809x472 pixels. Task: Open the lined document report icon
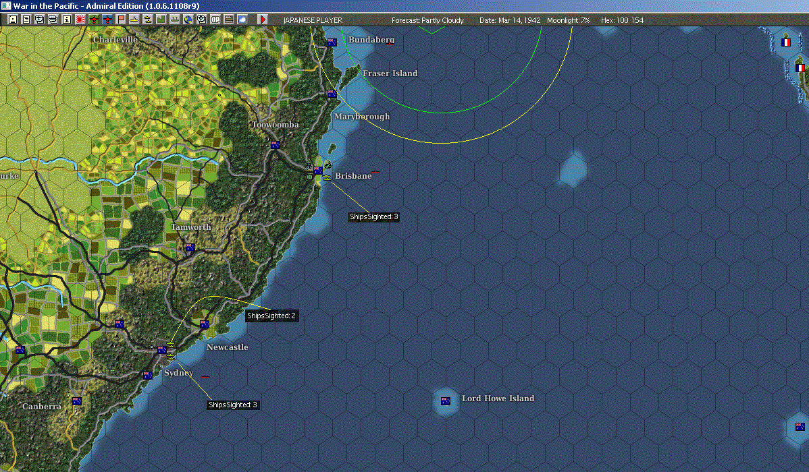(26, 20)
